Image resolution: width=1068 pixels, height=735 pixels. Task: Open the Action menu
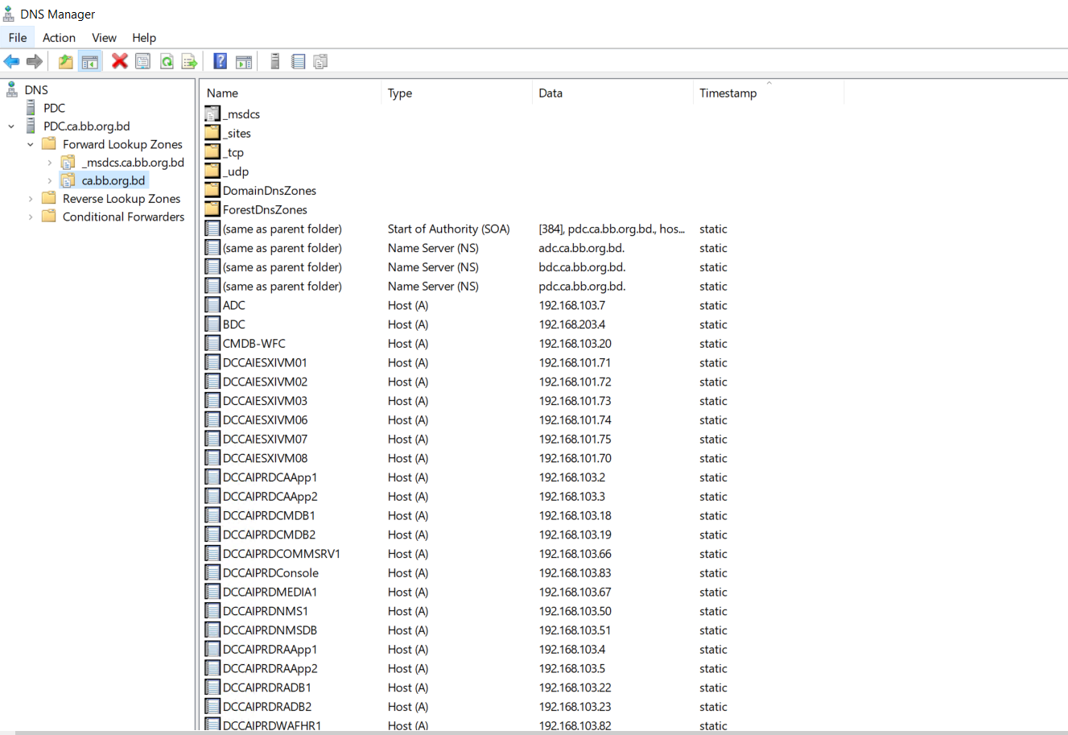click(x=59, y=38)
